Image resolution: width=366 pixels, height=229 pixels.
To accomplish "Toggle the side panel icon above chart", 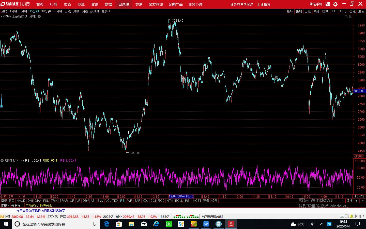I will (x=351, y=16).
